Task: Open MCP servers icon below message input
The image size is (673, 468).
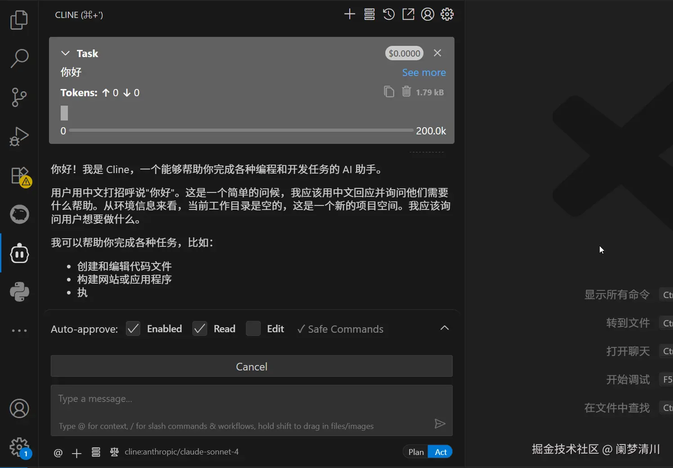Action: [96, 452]
